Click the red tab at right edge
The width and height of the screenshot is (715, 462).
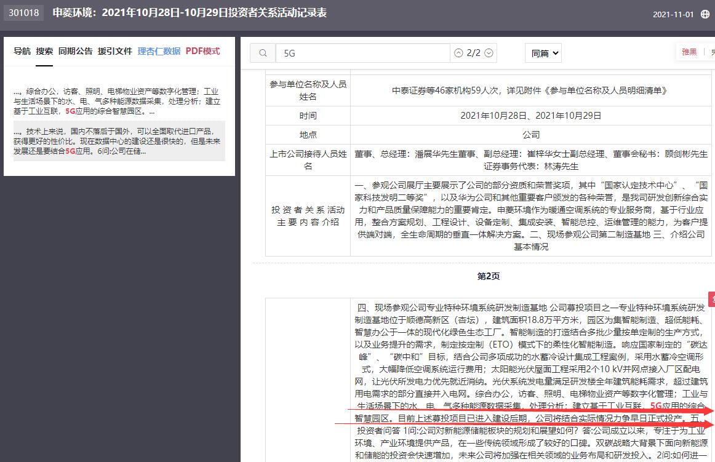click(712, 300)
